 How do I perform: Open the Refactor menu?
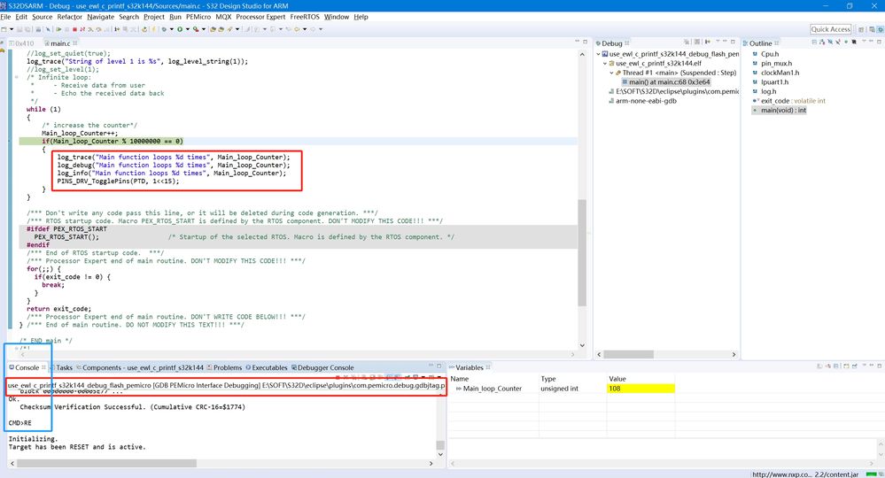69,17
